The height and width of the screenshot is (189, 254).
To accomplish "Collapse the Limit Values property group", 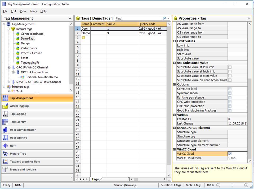I will [x=175, y=41].
